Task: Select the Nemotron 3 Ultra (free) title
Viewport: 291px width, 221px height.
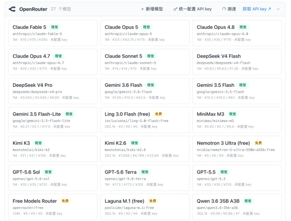Action: pos(223,143)
